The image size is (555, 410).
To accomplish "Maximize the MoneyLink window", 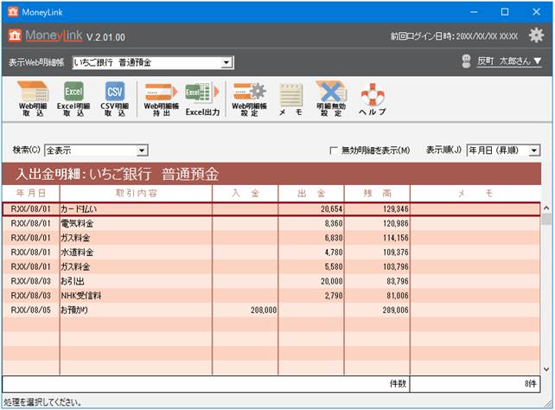I will 505,12.
